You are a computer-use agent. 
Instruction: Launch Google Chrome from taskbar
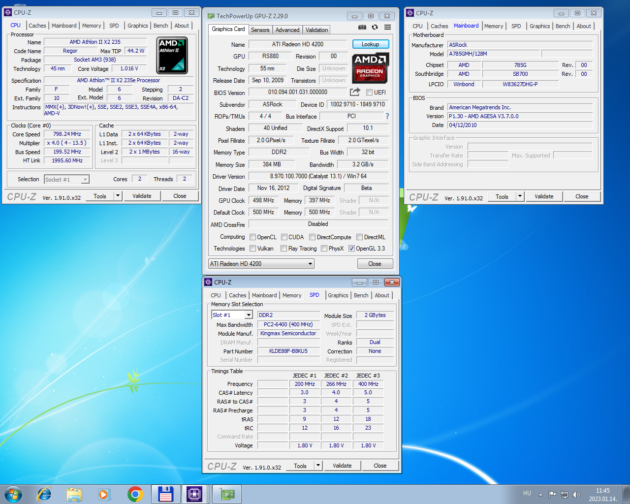point(135,494)
